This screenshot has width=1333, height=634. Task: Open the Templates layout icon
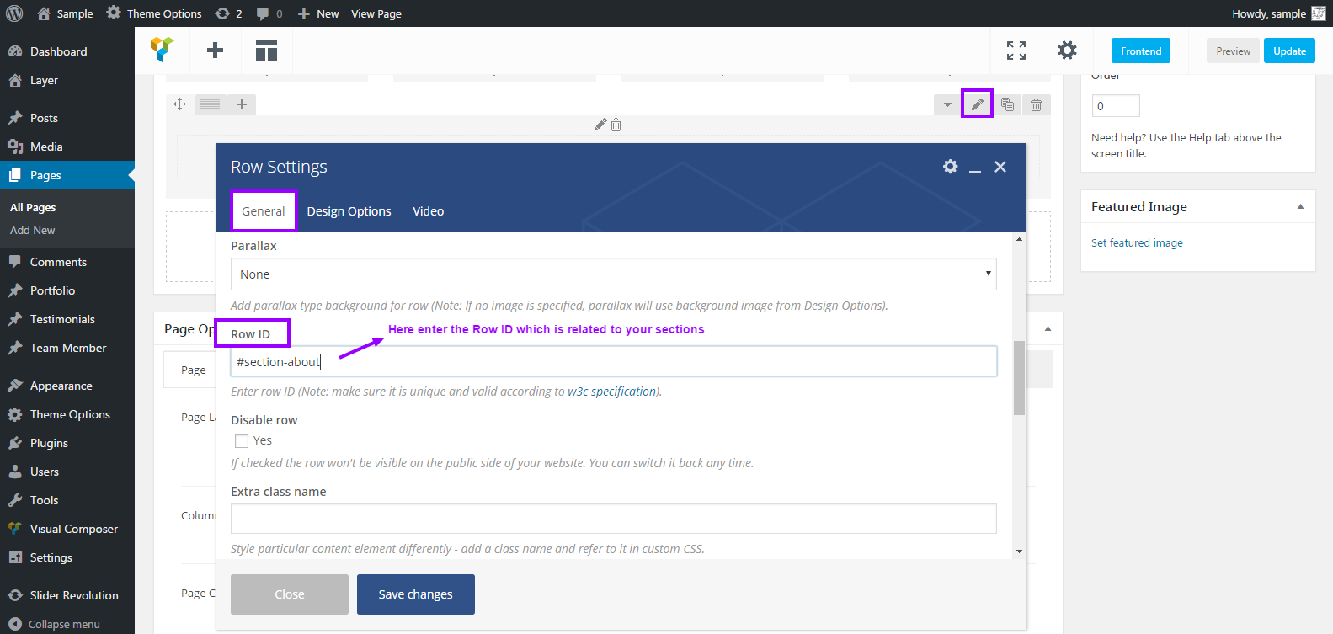[266, 51]
